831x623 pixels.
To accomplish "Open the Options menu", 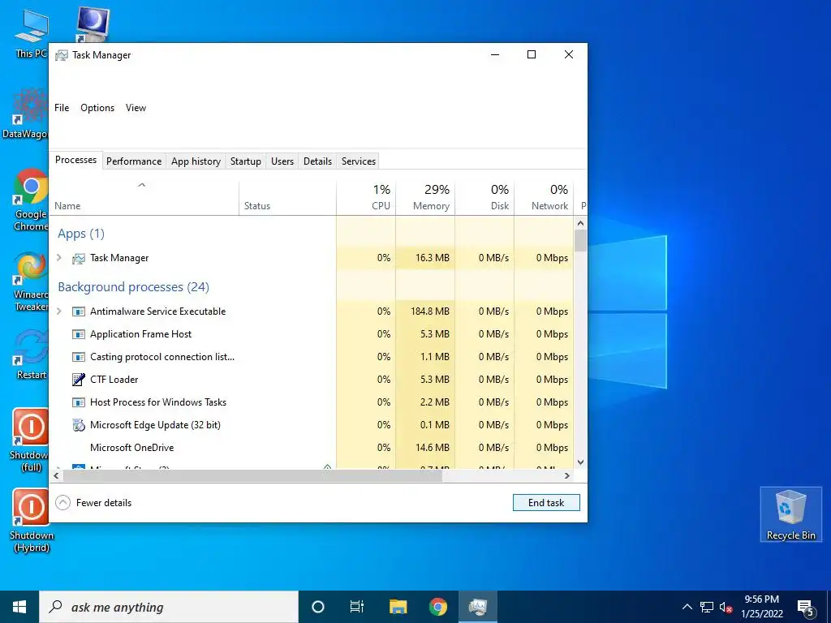I will [x=97, y=108].
